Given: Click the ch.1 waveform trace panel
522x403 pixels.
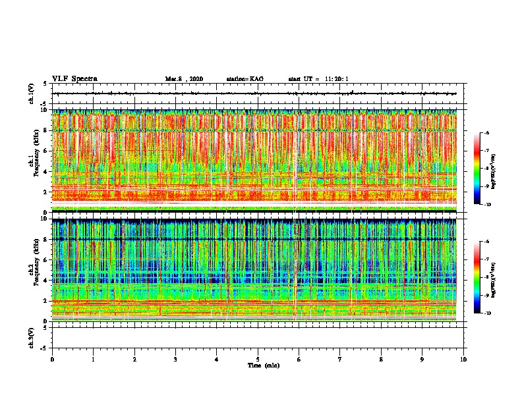Looking at the screenshot, I should pos(258,94).
